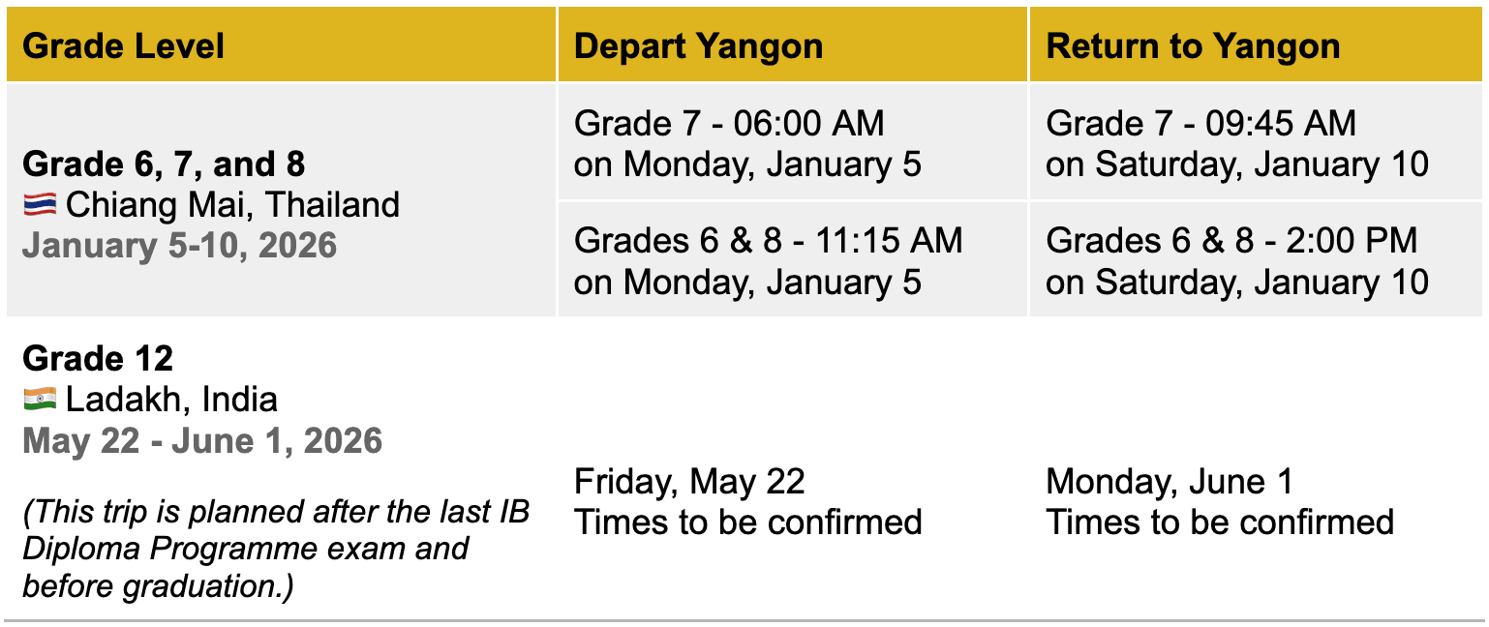Click "Times to be confirmed" under Monday, June 1
This screenshot has height=627, width=1489.
click(x=1219, y=522)
